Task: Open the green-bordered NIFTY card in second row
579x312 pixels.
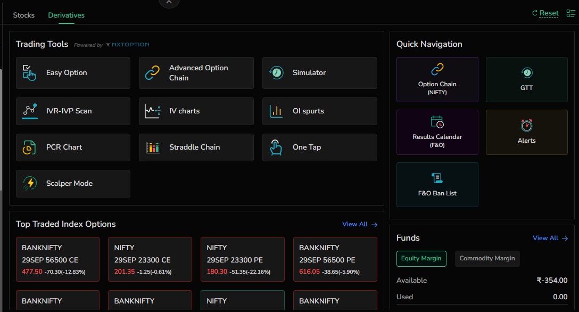Action: [243, 300]
